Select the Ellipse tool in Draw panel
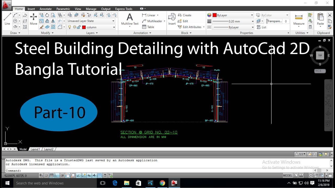The image size is (335, 188). tap(15, 27)
